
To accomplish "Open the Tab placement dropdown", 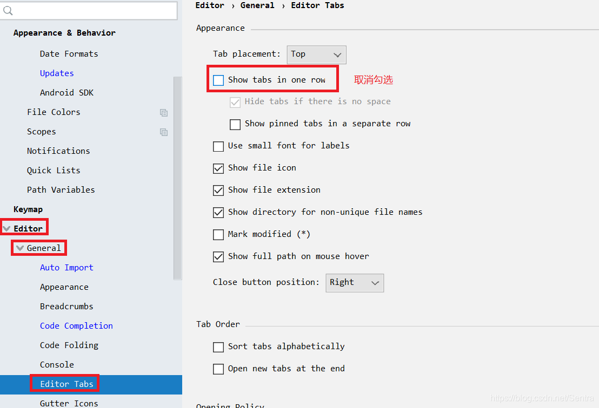I will tap(316, 55).
